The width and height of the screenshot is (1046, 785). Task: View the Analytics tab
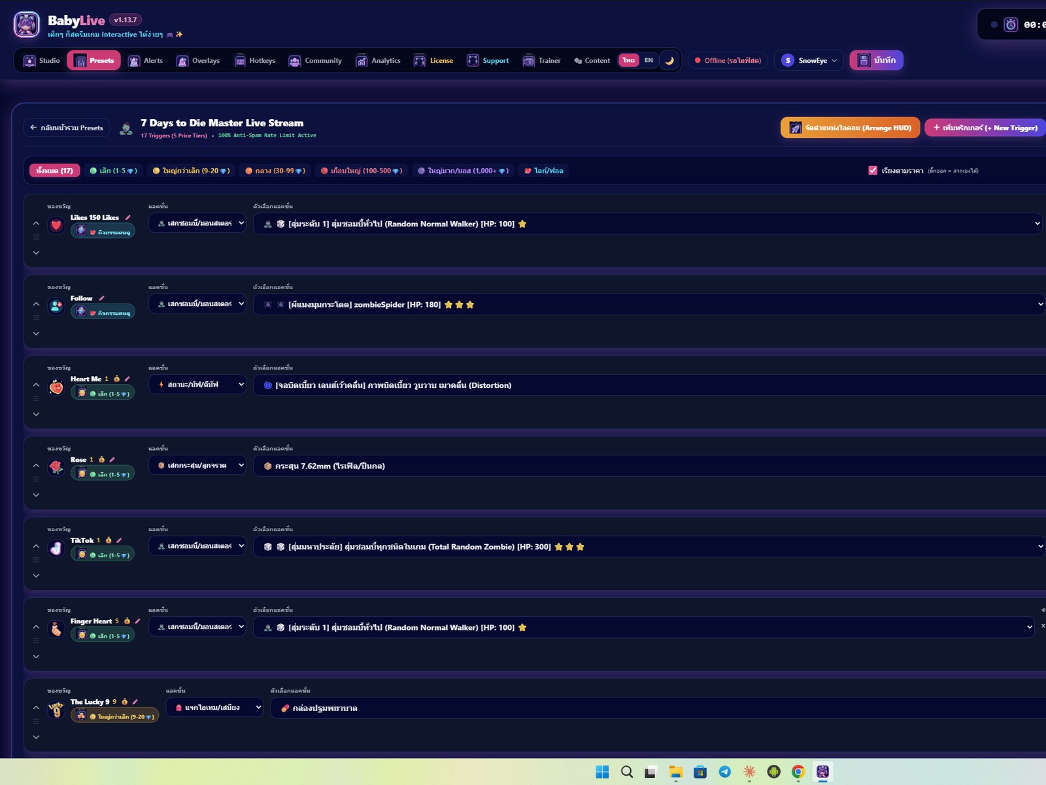(x=378, y=61)
